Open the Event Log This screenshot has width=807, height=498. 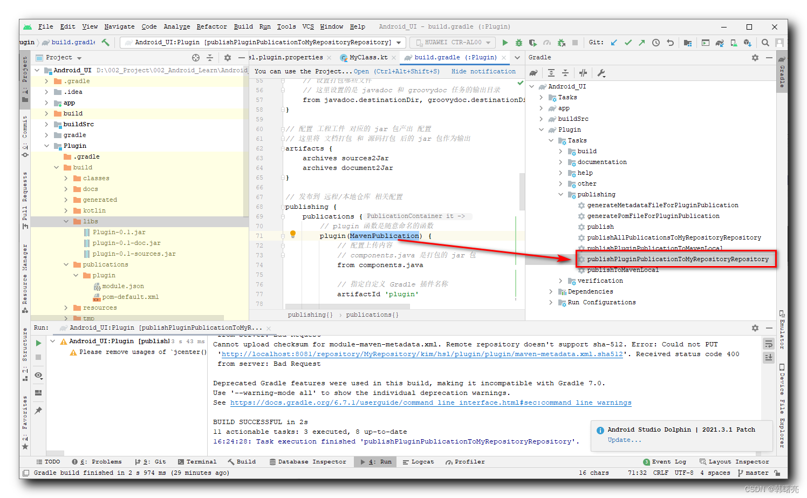(x=665, y=462)
